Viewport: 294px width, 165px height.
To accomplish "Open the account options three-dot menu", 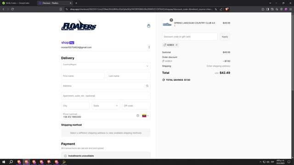I will [x=149, y=47].
